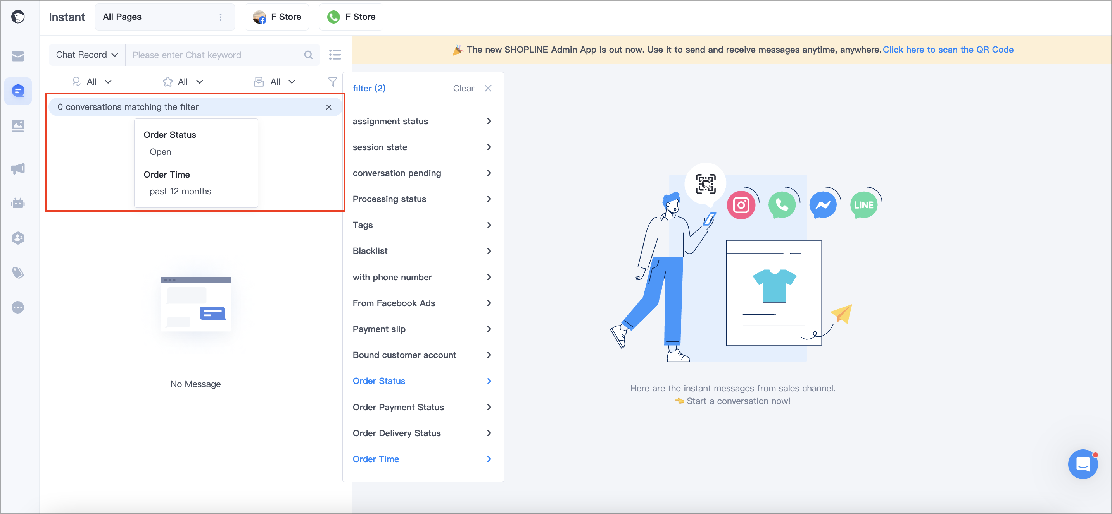Expand the starred All dropdown

[183, 82]
